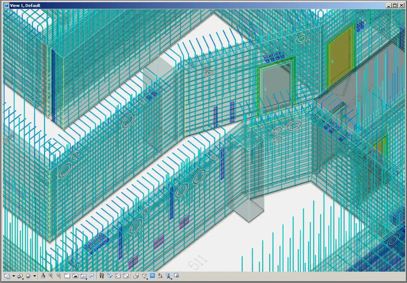Click the blue display grid icon
This screenshot has height=283, width=407.
pyautogui.click(x=153, y=275)
